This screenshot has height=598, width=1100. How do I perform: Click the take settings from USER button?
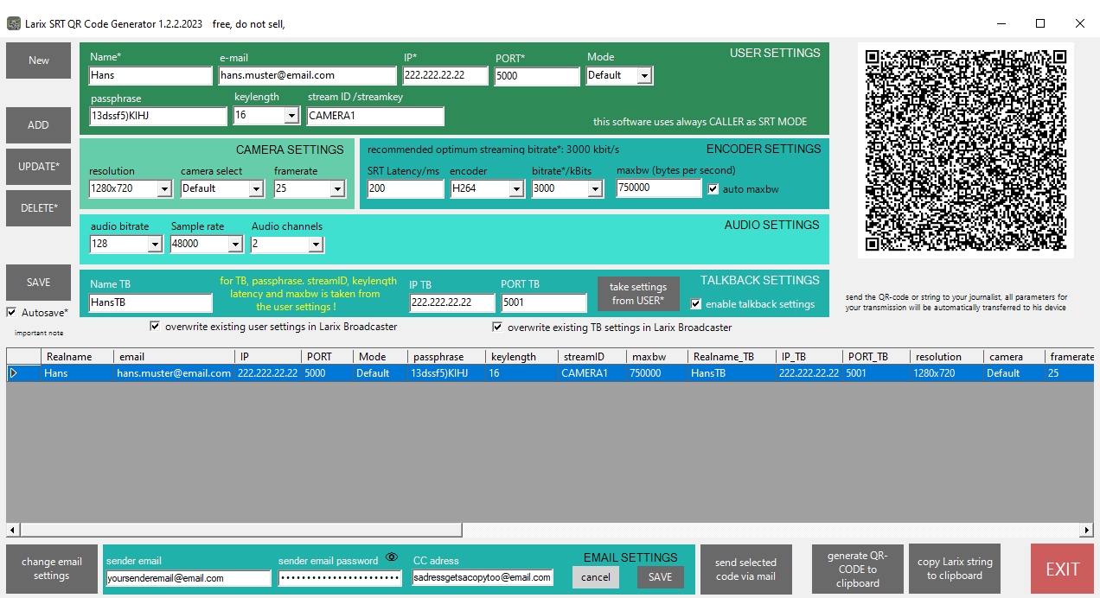tap(638, 294)
